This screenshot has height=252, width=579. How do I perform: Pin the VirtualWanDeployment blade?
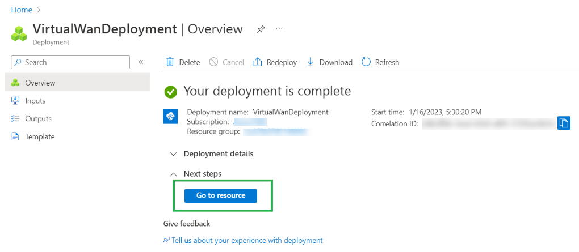pyautogui.click(x=261, y=29)
